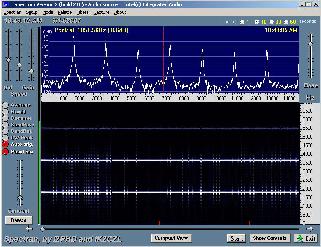Click the Show Controls button
Screen dimensions: 321x247
(x=270, y=238)
